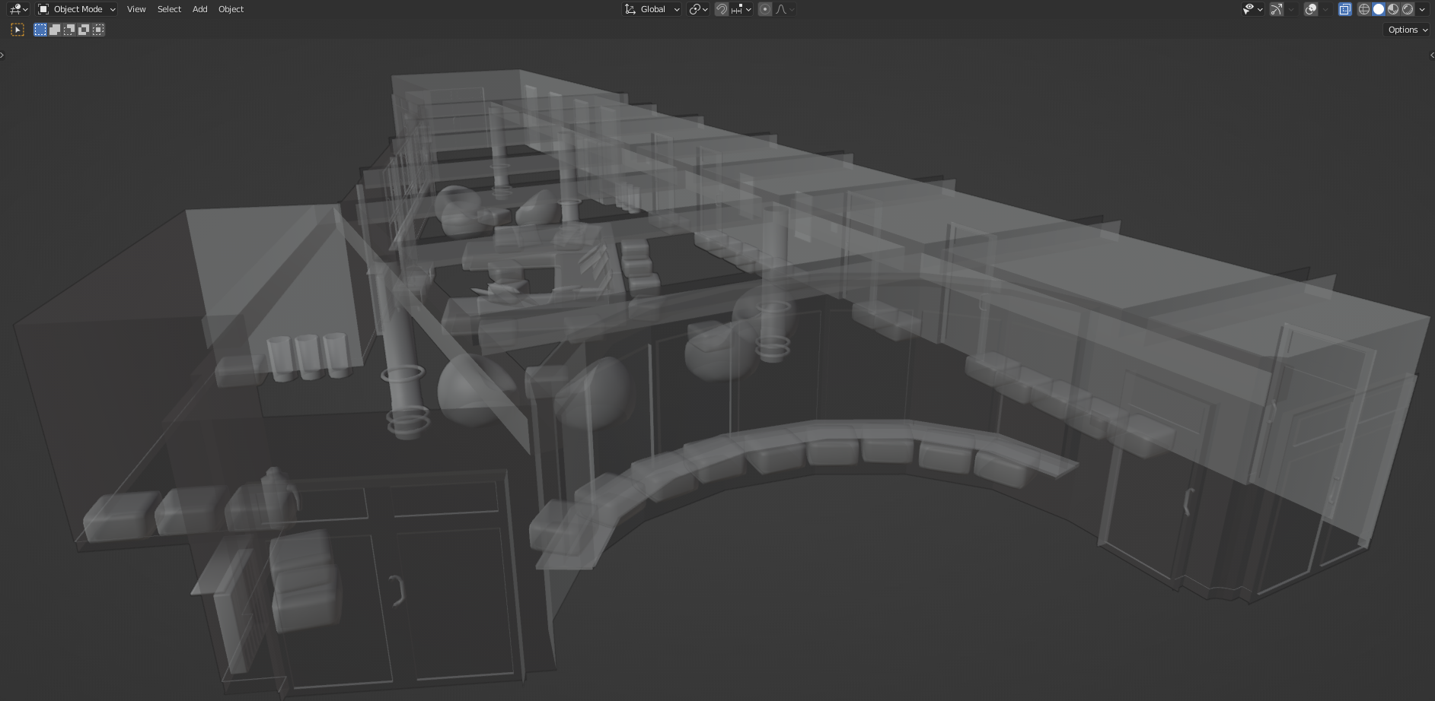
Task: Switch to rendered viewport shading
Action: (x=1408, y=9)
